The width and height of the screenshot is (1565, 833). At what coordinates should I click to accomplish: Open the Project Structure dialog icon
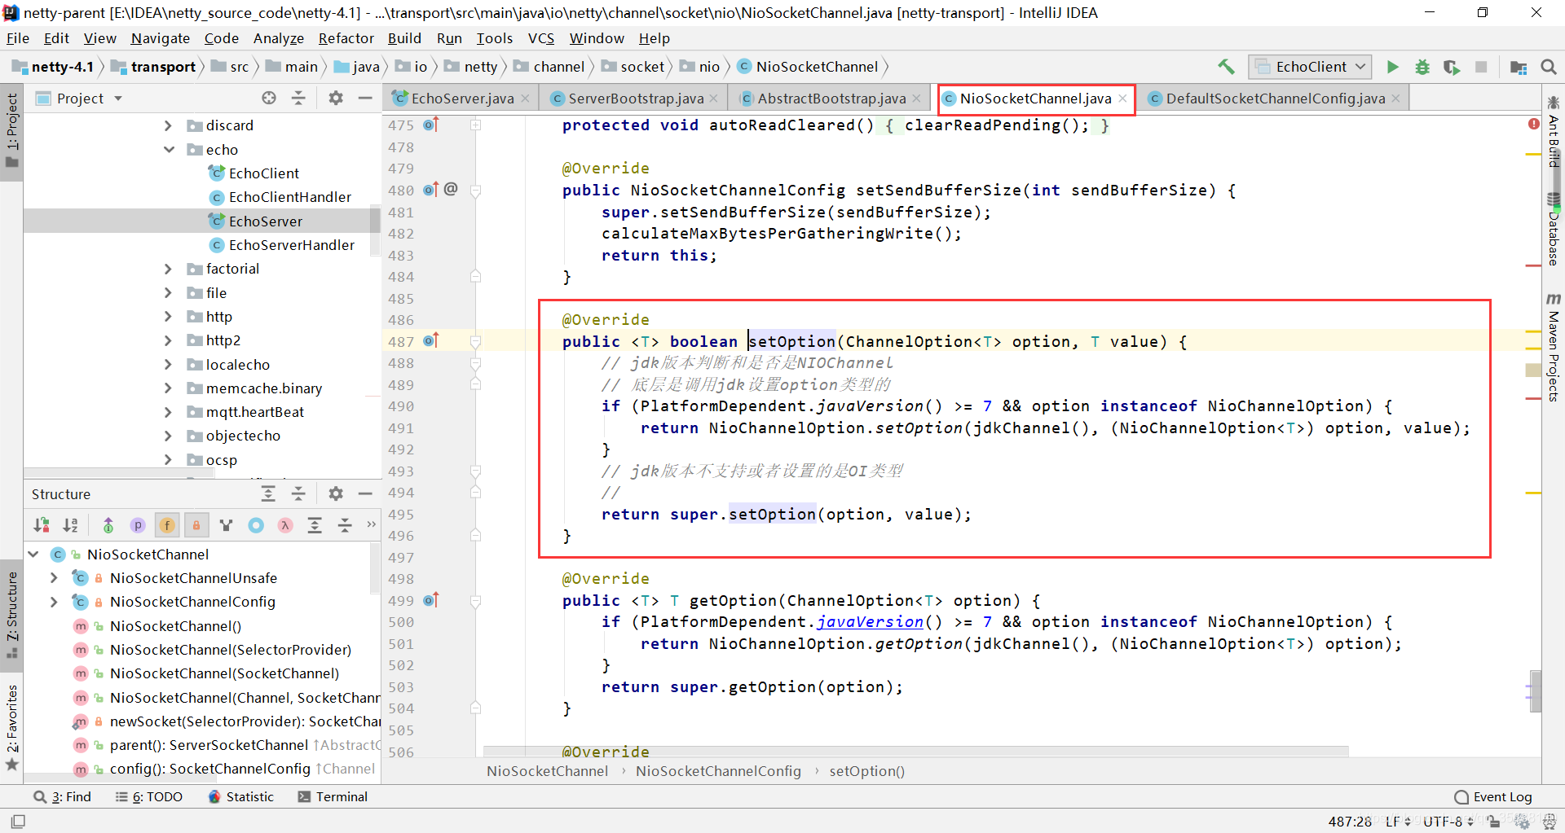1519,67
